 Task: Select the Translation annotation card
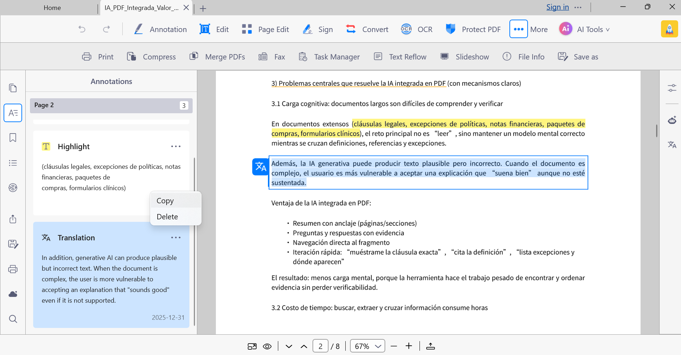click(x=111, y=275)
